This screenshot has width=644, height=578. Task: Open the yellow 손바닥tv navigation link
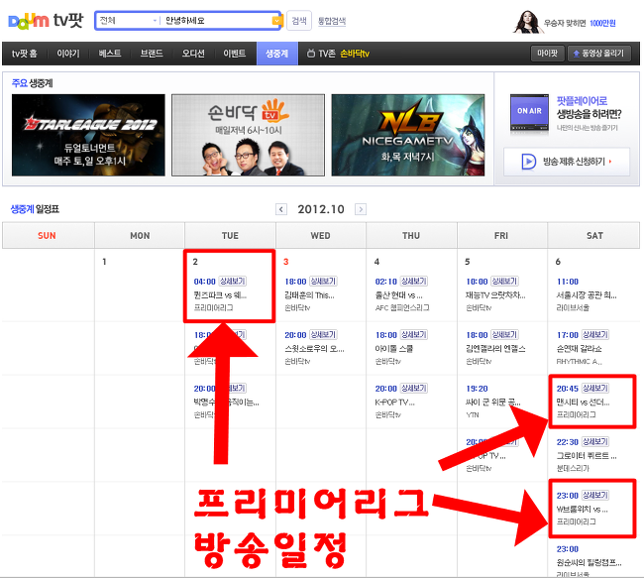pyautogui.click(x=355, y=54)
